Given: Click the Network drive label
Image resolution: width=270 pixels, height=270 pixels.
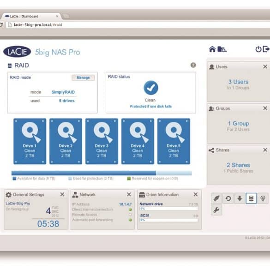Looking at the screenshot, I should tap(151, 204).
